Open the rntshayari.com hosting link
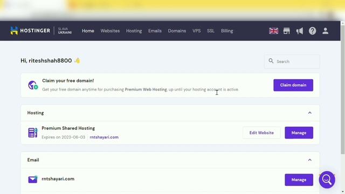 (104, 137)
